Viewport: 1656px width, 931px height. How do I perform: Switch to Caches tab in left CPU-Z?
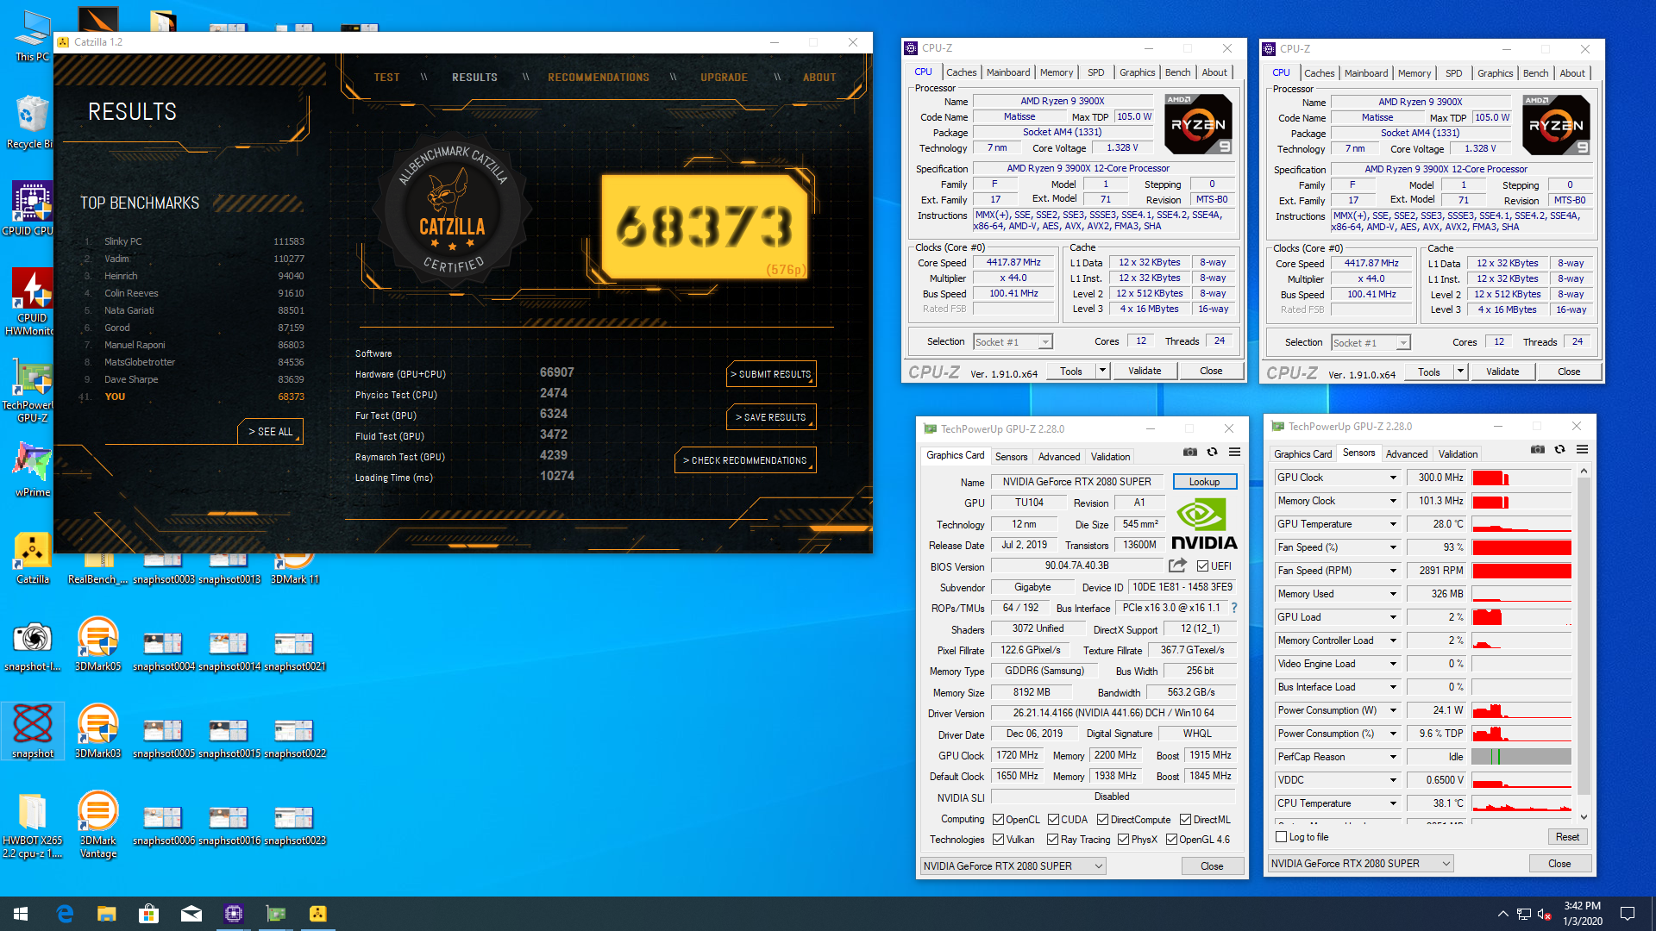point(961,72)
